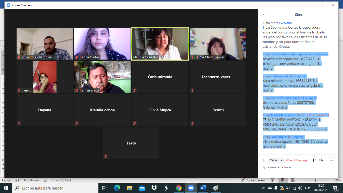Viewport: 343px width, 193px height.
Task: Launch Microsoft Edge from the taskbar
Action: tap(117, 188)
